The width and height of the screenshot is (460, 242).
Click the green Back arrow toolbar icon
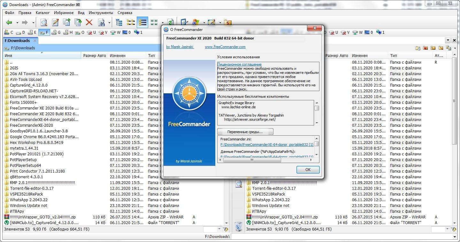pyautogui.click(x=9, y=23)
